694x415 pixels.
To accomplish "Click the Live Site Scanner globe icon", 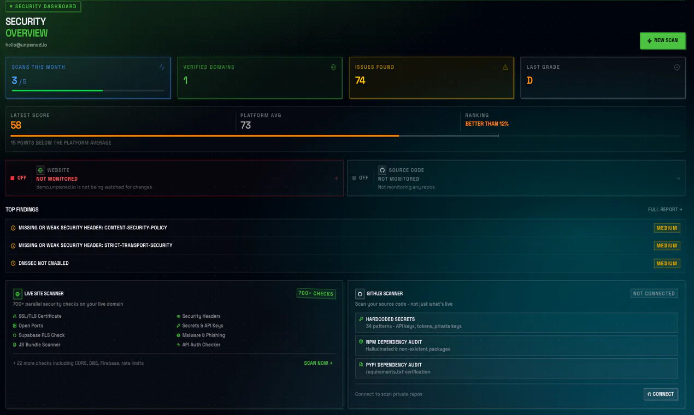I will pos(17,294).
